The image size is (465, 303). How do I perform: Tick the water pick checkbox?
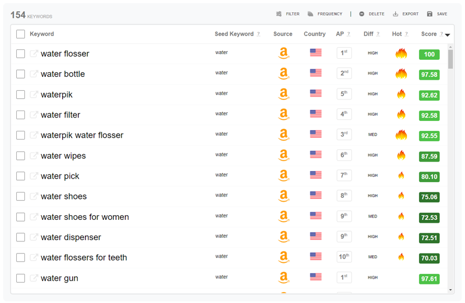tap(20, 176)
